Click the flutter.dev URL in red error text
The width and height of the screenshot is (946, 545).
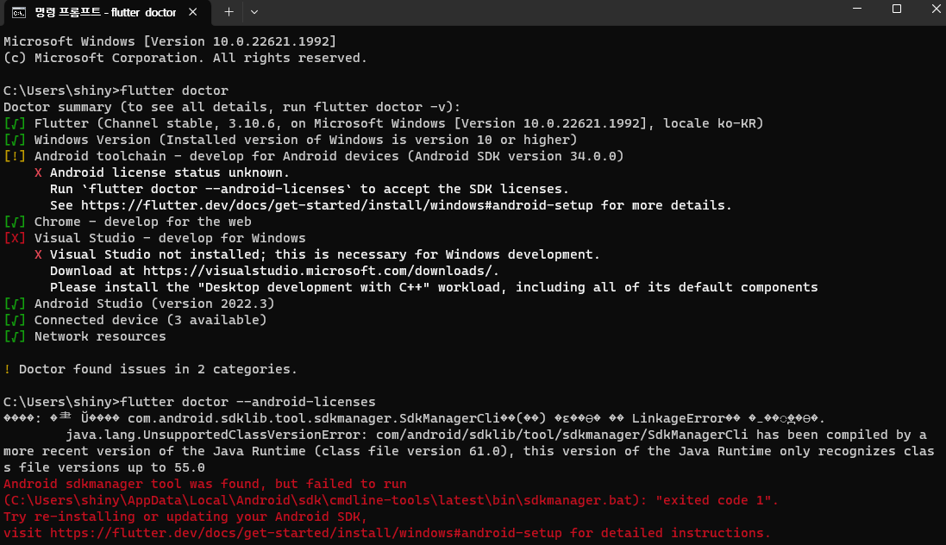click(306, 533)
